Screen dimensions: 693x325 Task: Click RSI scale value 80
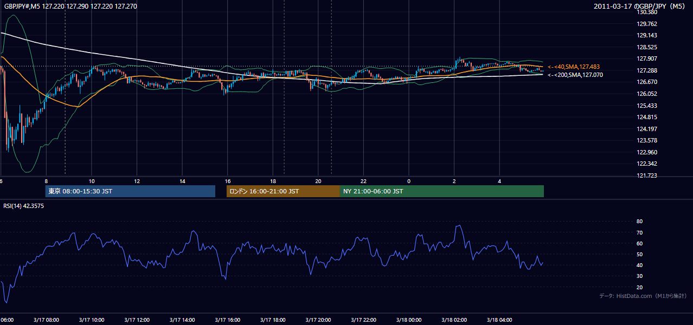click(x=640, y=222)
